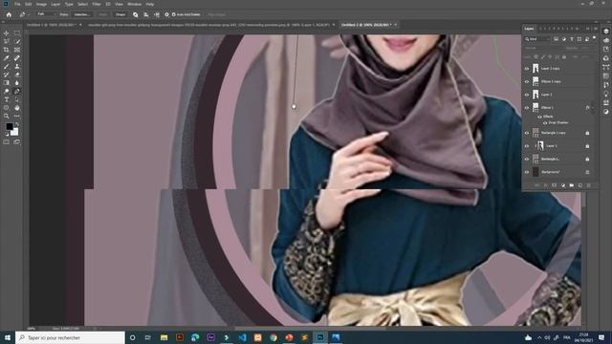Open Edit Toolbar three-dots button
Screen dimensions: 612x344
point(17,116)
